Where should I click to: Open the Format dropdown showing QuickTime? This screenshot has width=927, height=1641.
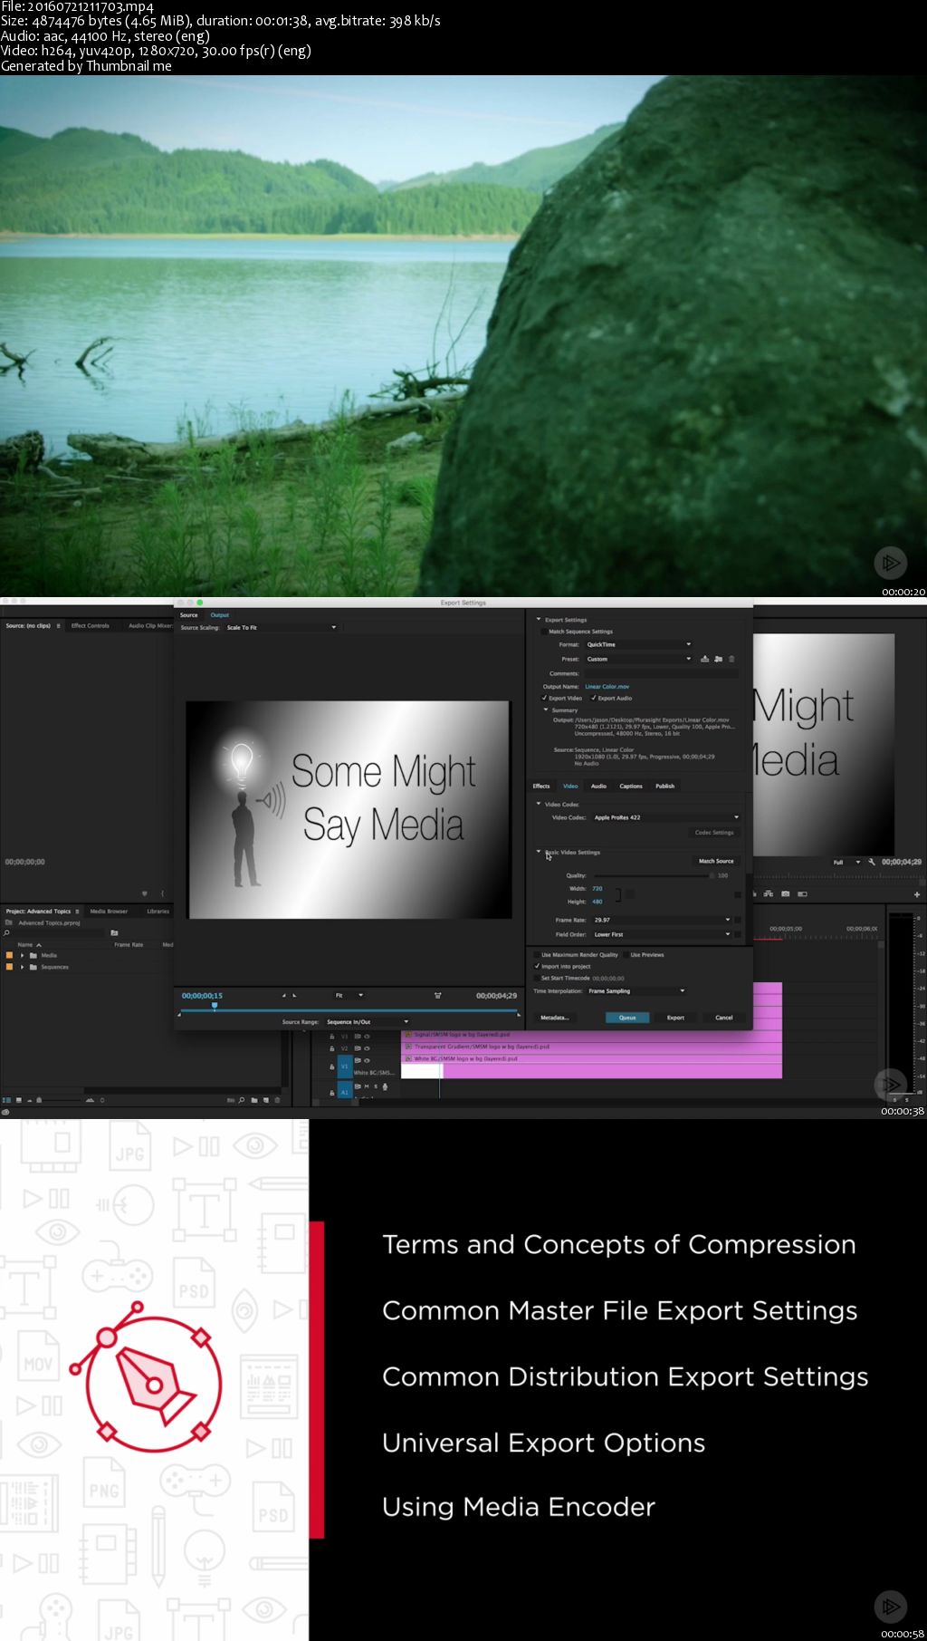(x=638, y=644)
